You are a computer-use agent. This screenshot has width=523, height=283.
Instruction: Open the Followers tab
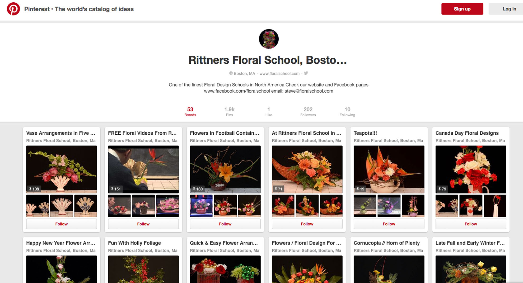tap(308, 112)
